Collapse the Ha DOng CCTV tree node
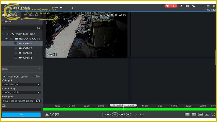The height and width of the screenshot is (122, 217). [7, 39]
